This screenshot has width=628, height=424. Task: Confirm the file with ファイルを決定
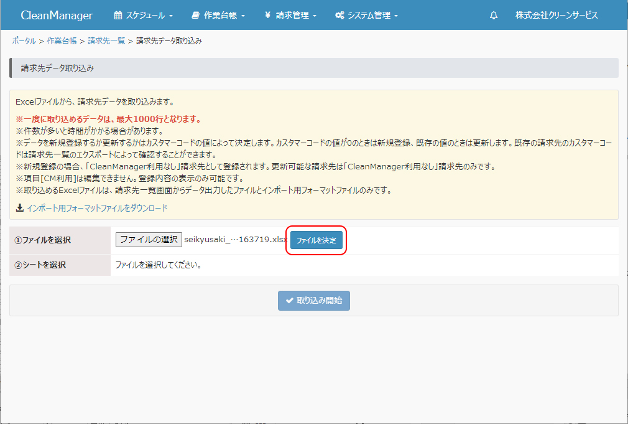pyautogui.click(x=316, y=240)
